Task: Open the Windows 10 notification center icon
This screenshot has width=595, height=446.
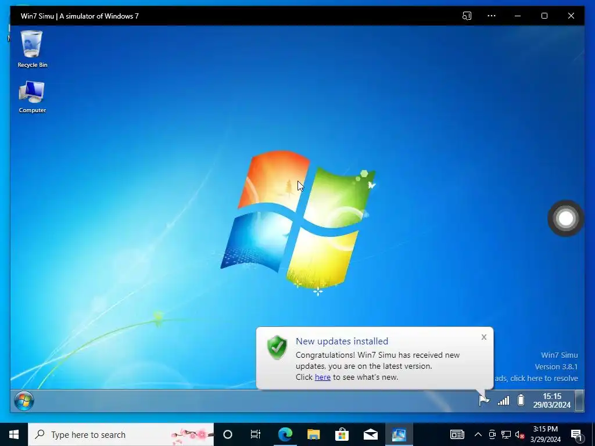Action: [x=577, y=434]
